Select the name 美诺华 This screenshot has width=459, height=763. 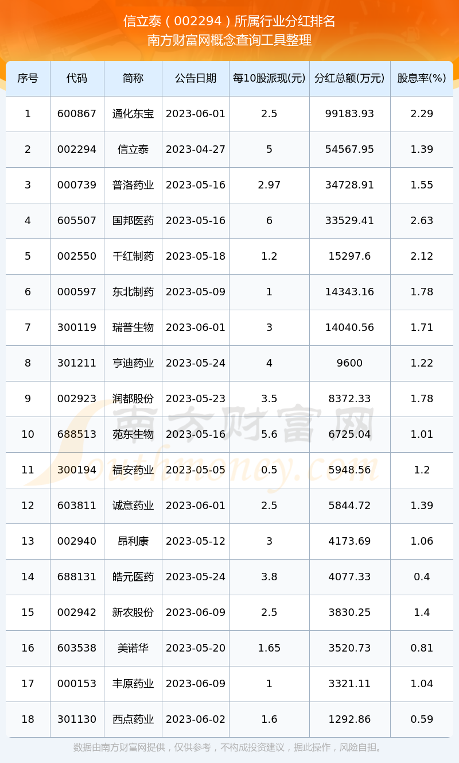coord(133,648)
